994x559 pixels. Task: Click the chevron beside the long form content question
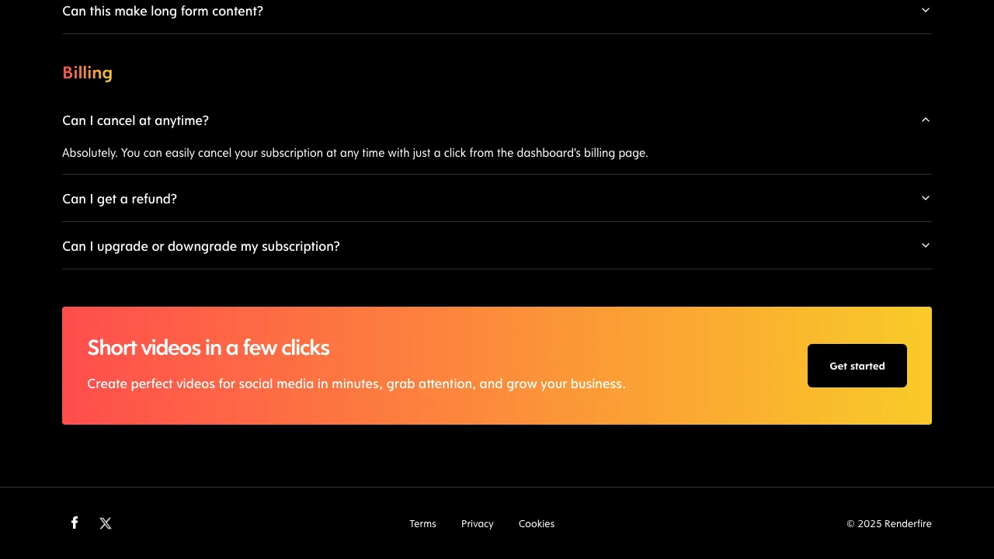coord(925,10)
